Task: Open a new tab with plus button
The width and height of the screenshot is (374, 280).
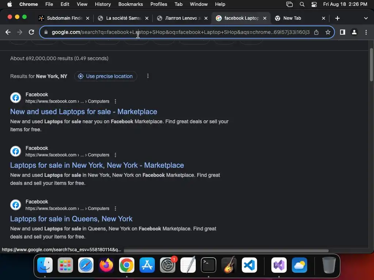Action: point(337,18)
